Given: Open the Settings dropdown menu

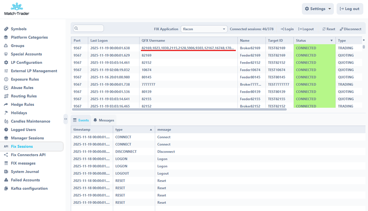Looking at the screenshot, I should pyautogui.click(x=318, y=9).
